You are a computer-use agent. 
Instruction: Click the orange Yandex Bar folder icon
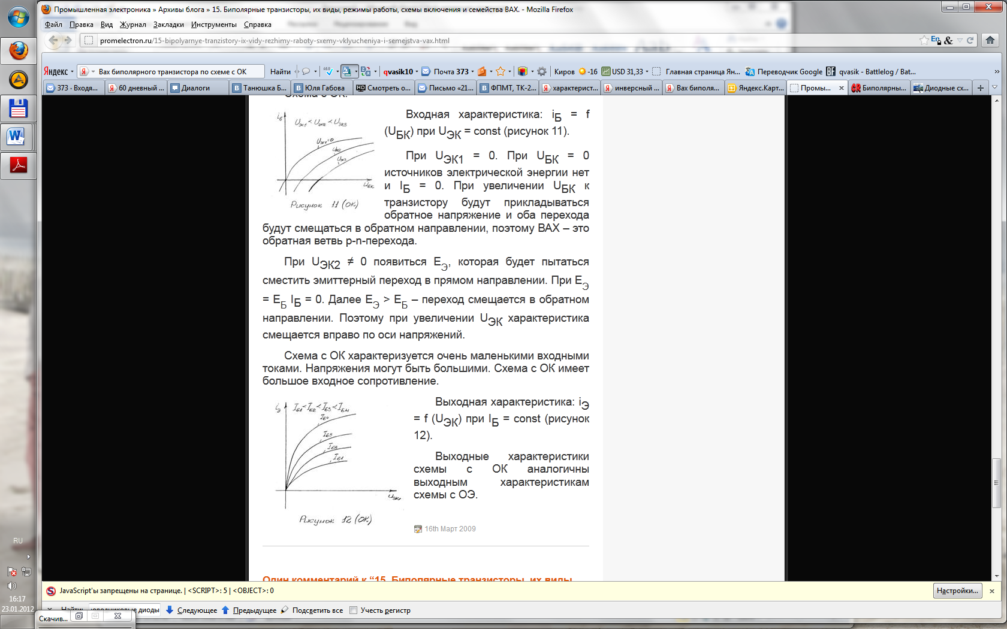482,71
